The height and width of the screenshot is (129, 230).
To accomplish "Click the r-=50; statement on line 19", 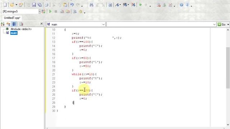I will pos(85,66).
